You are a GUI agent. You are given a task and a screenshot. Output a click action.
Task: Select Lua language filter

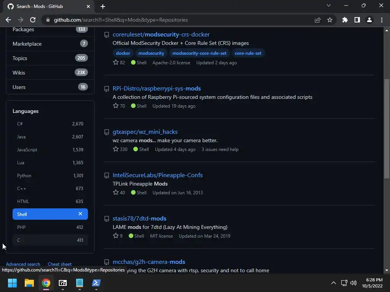click(x=50, y=162)
